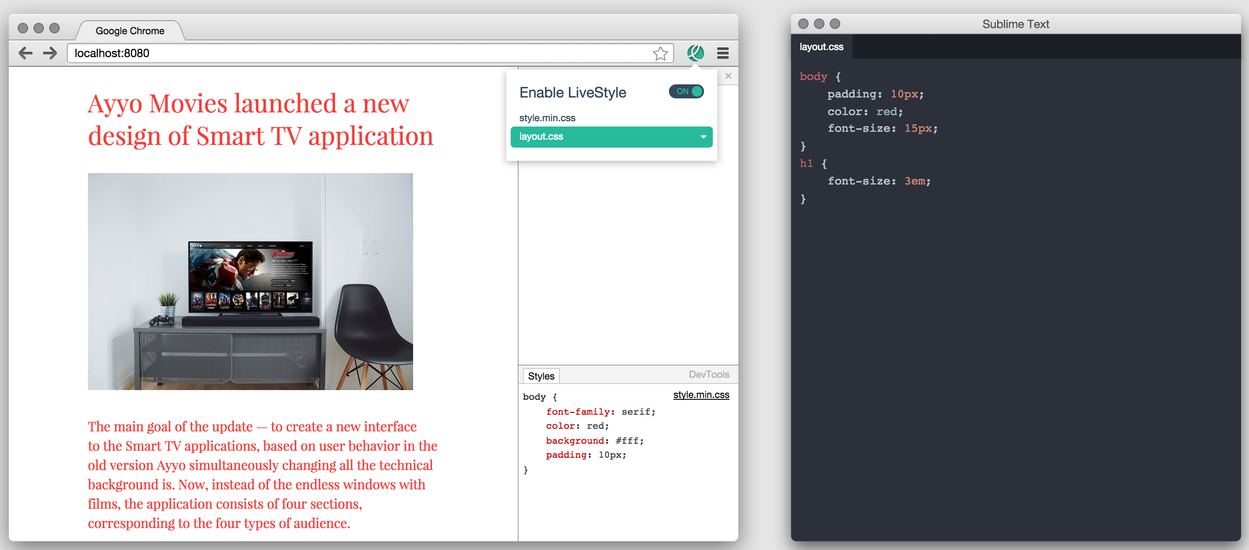Click the dropdown arrow on green layout.css bar
This screenshot has height=550, width=1249.
tap(703, 137)
